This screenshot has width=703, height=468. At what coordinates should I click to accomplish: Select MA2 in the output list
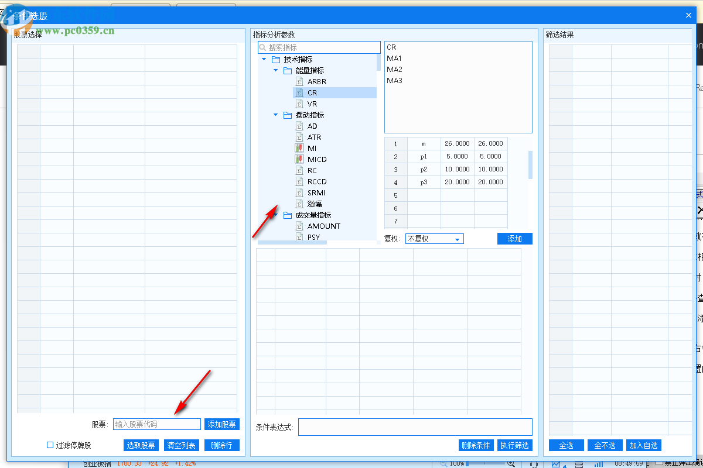pos(394,70)
